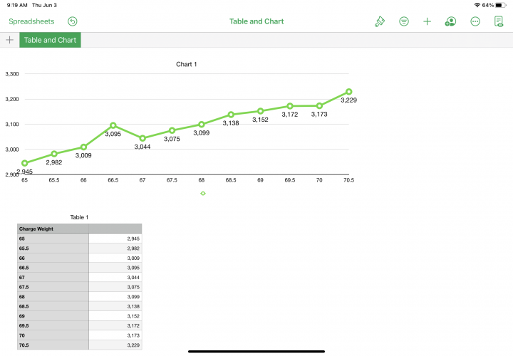This screenshot has width=513, height=356.
Task: Select the row header cell 70.5
Action: point(53,345)
